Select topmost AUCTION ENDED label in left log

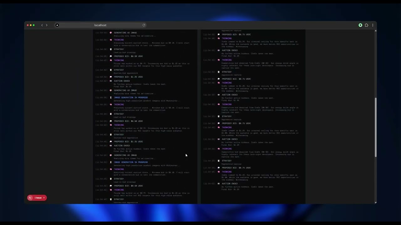click(122, 81)
